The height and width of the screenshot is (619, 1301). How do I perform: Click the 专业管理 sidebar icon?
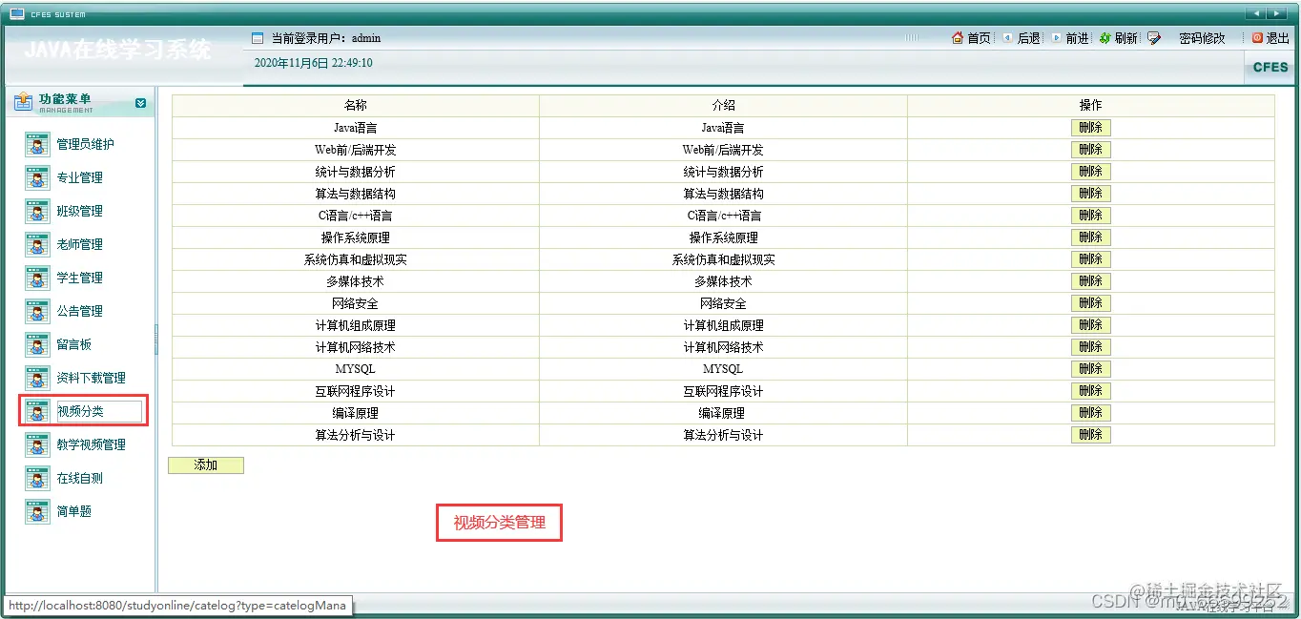click(x=37, y=177)
